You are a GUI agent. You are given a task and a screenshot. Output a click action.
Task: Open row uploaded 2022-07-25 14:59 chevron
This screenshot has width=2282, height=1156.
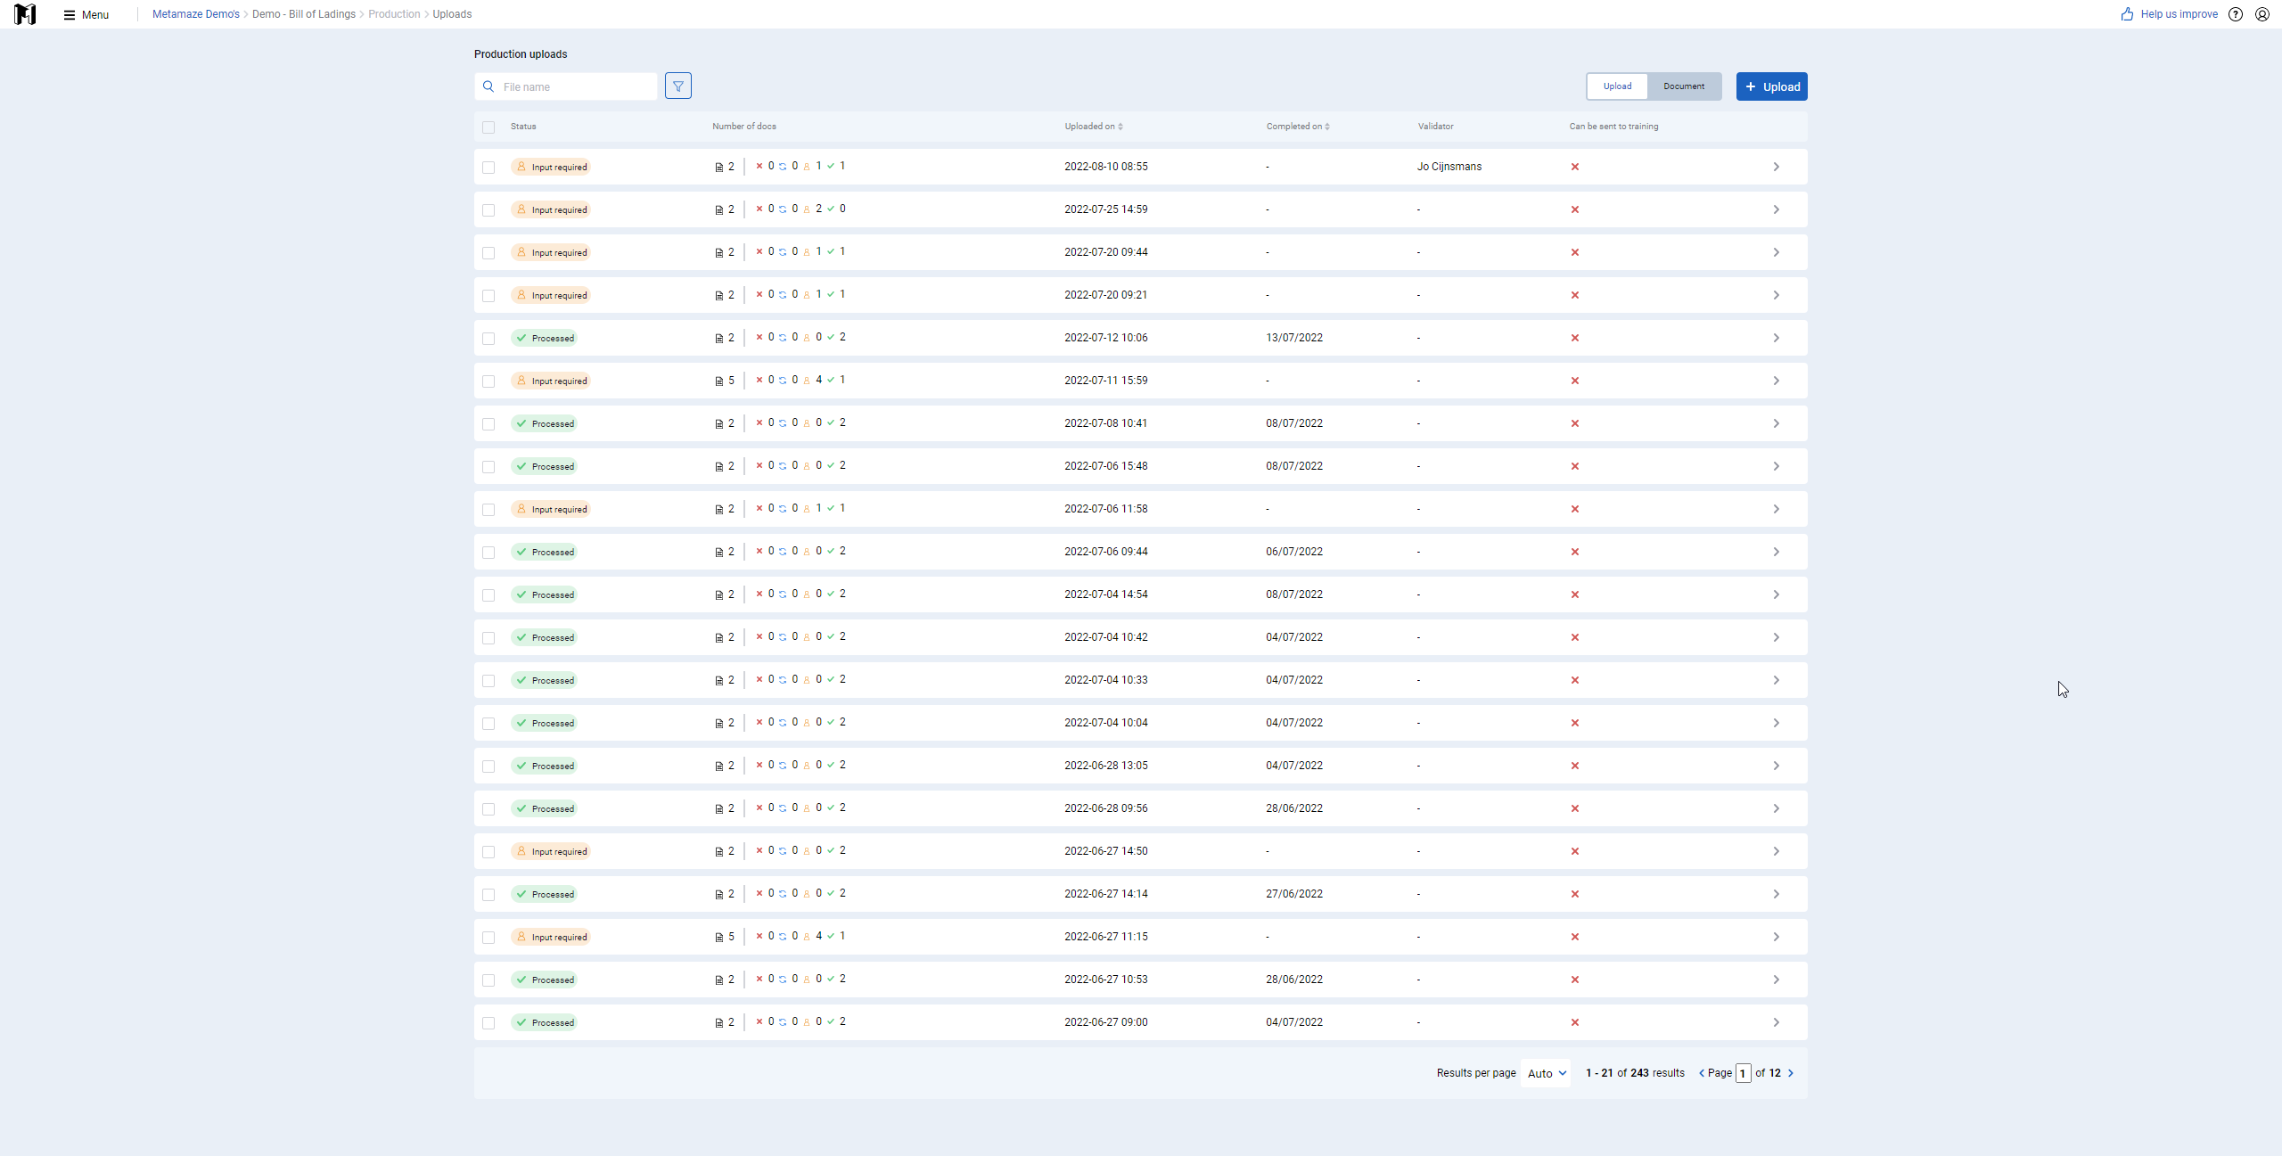tap(1776, 209)
